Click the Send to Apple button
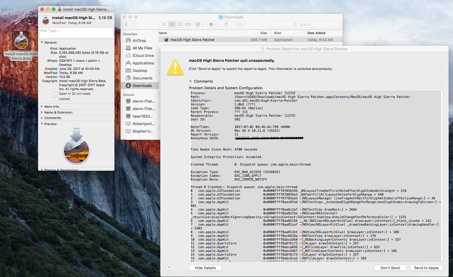453x277 pixels. click(426, 268)
